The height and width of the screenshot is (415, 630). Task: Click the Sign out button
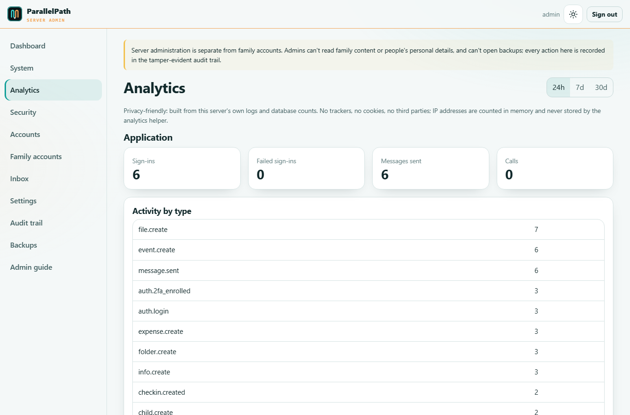(x=605, y=14)
